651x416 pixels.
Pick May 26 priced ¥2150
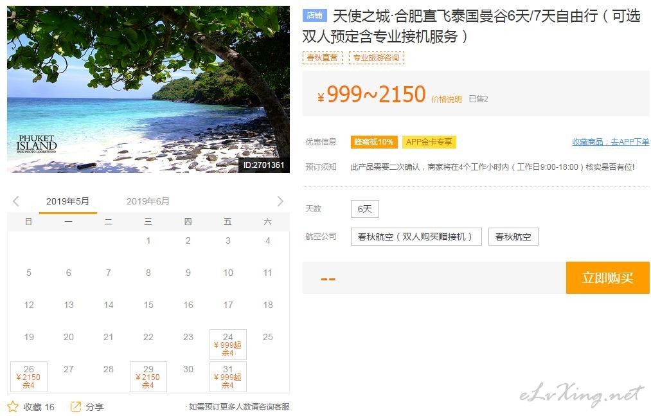[29, 377]
